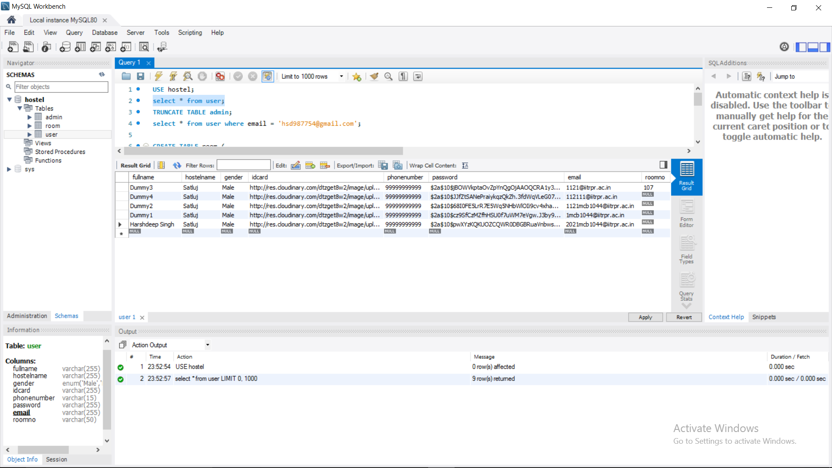Toggle bottom output panel visibility
Viewport: 832px width, 468px height.
point(813,47)
